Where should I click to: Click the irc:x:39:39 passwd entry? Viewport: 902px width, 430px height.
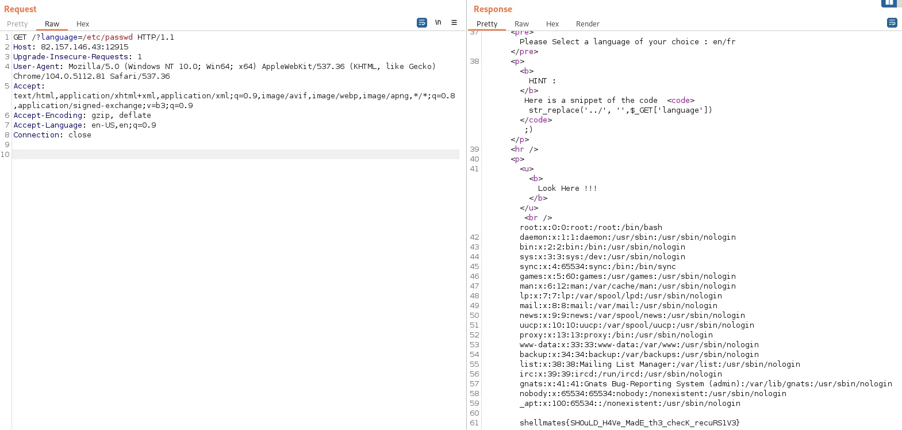621,374
